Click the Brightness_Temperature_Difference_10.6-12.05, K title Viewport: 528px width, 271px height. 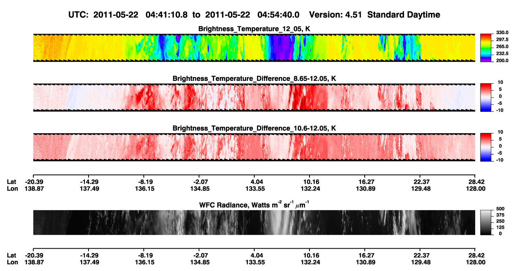[254, 128]
